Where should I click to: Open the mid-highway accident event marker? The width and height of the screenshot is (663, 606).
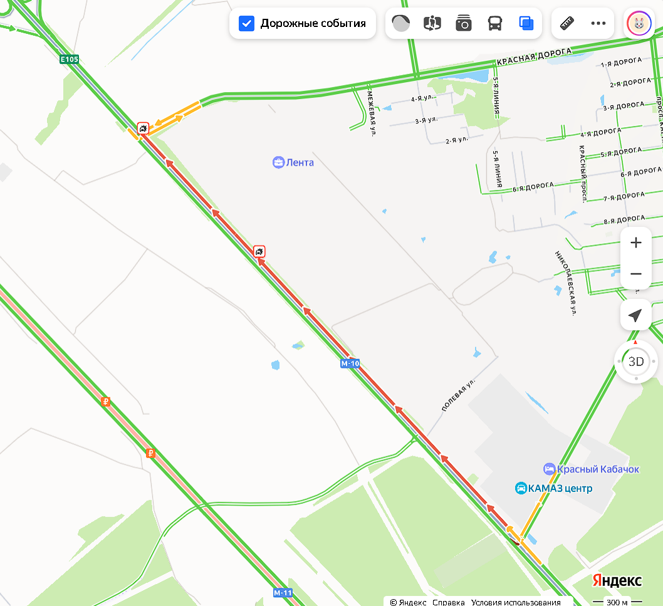pyautogui.click(x=259, y=252)
